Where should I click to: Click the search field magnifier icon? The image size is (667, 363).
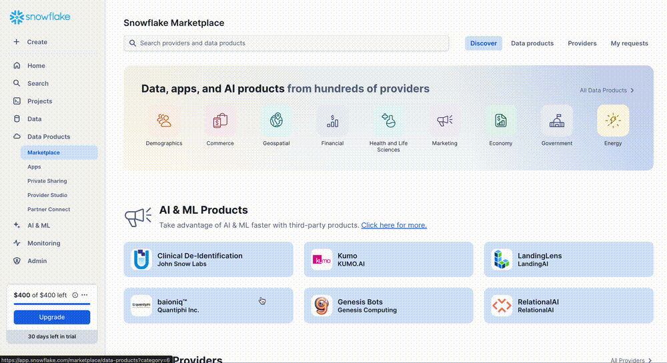point(133,43)
